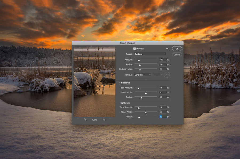Click the Highlights Fade Amount slider handle
The image size is (240, 159).
[x=139, y=108]
